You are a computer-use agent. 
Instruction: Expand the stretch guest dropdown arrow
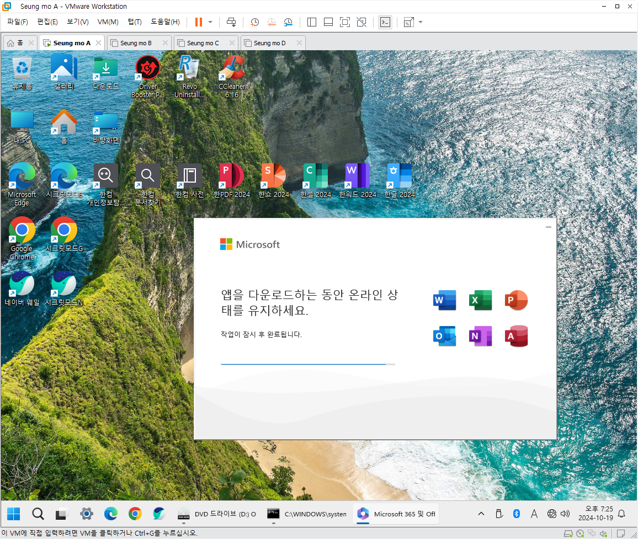tap(421, 22)
